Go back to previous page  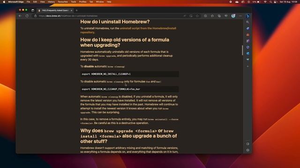pyautogui.click(x=20, y=16)
